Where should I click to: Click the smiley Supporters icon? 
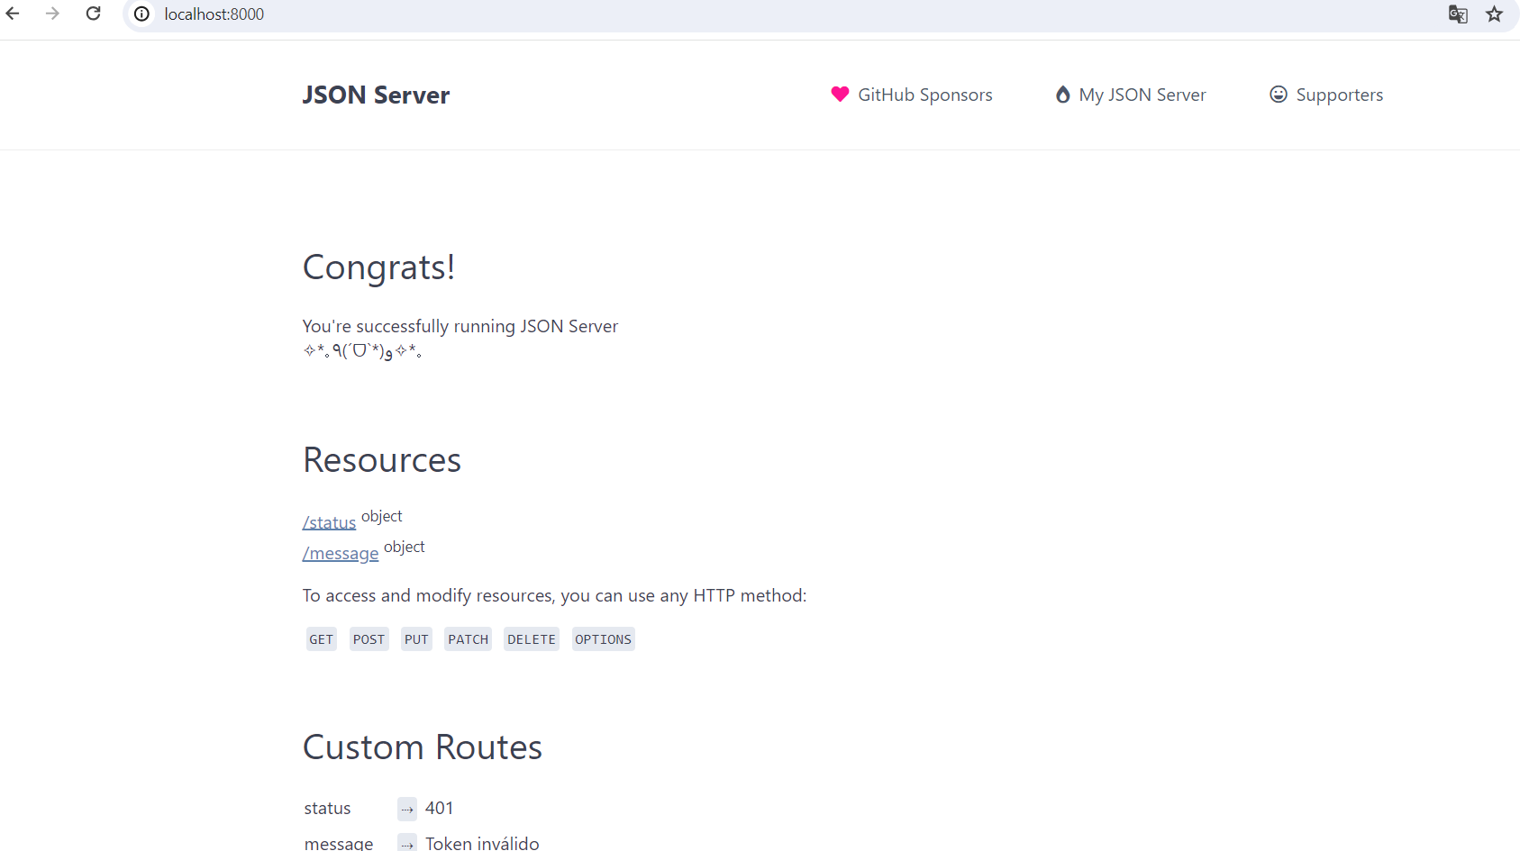pos(1279,94)
